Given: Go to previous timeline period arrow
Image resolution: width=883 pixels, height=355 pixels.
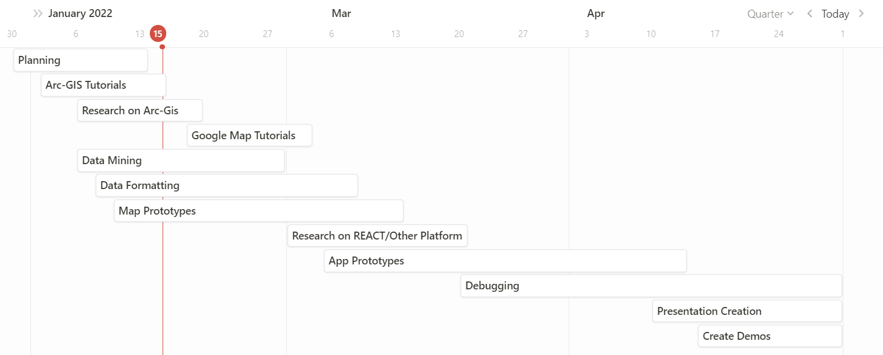Looking at the screenshot, I should (x=809, y=13).
